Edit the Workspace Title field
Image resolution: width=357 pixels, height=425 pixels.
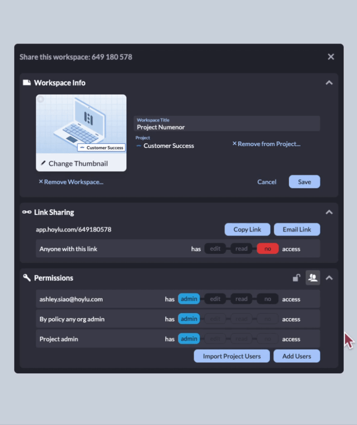click(227, 124)
